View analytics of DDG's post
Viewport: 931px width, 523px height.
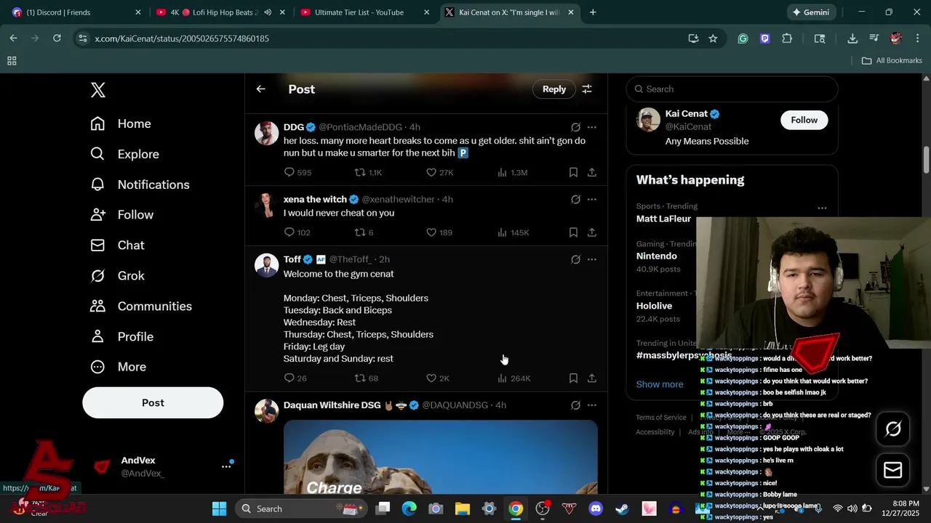[512, 172]
